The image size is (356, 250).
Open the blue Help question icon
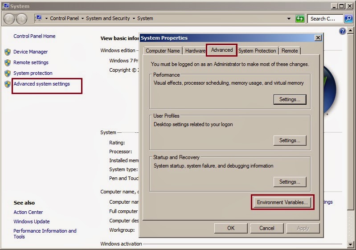tap(342, 31)
